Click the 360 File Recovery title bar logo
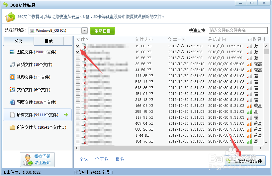Screen dimensions: 272x176 pos(5,5)
